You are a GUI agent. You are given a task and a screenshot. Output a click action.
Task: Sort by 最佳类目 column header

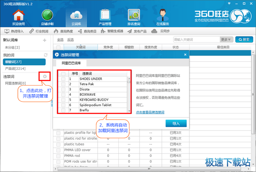(223, 47)
